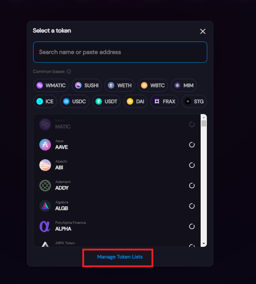This screenshot has width=256, height=284.
Task: Choose the MIM token chip
Action: coord(184,85)
